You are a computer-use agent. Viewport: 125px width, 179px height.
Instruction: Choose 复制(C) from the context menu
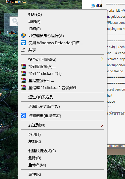point(62,141)
